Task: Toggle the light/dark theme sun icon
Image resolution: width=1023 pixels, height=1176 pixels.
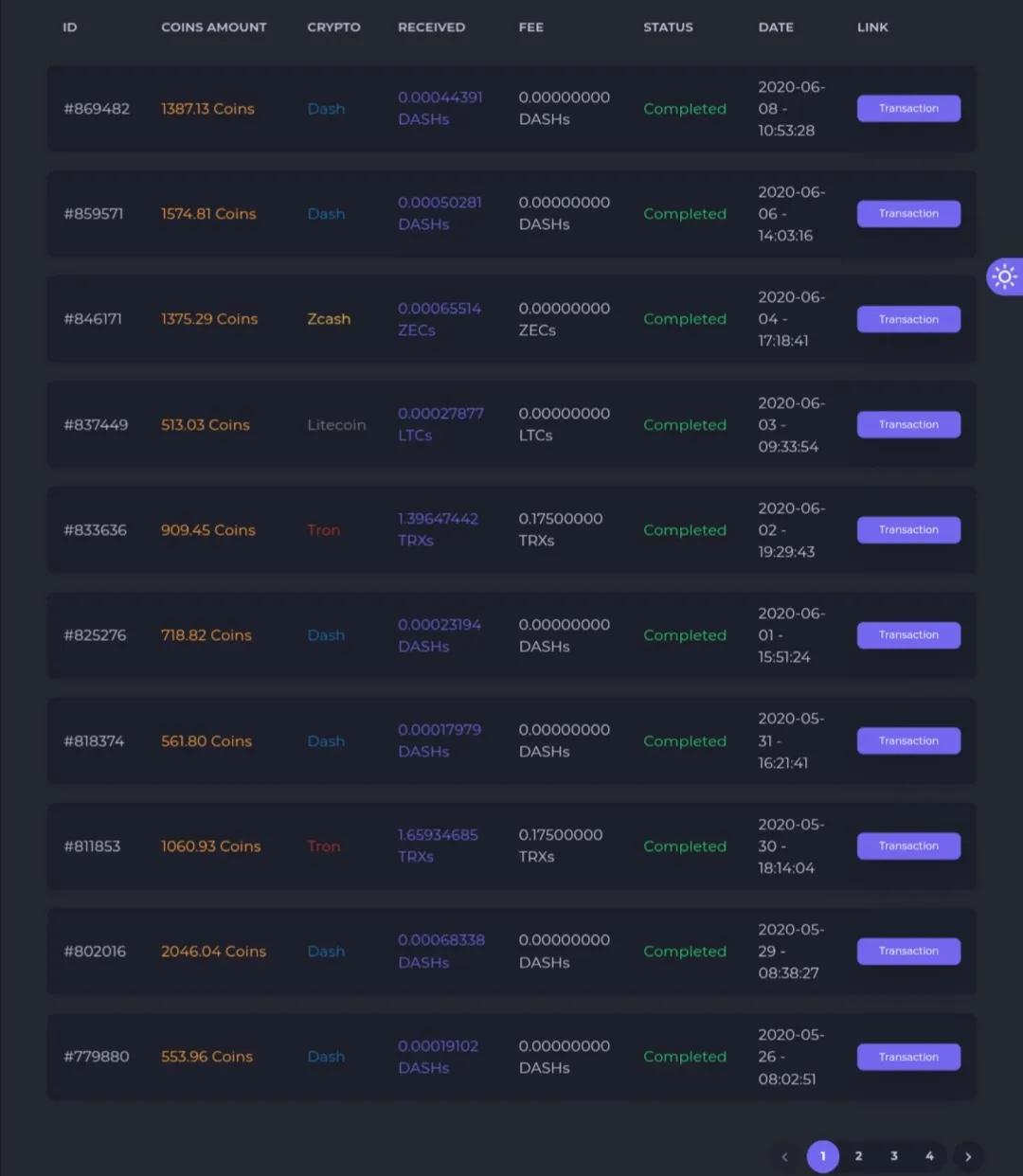Action: pyautogui.click(x=1005, y=276)
